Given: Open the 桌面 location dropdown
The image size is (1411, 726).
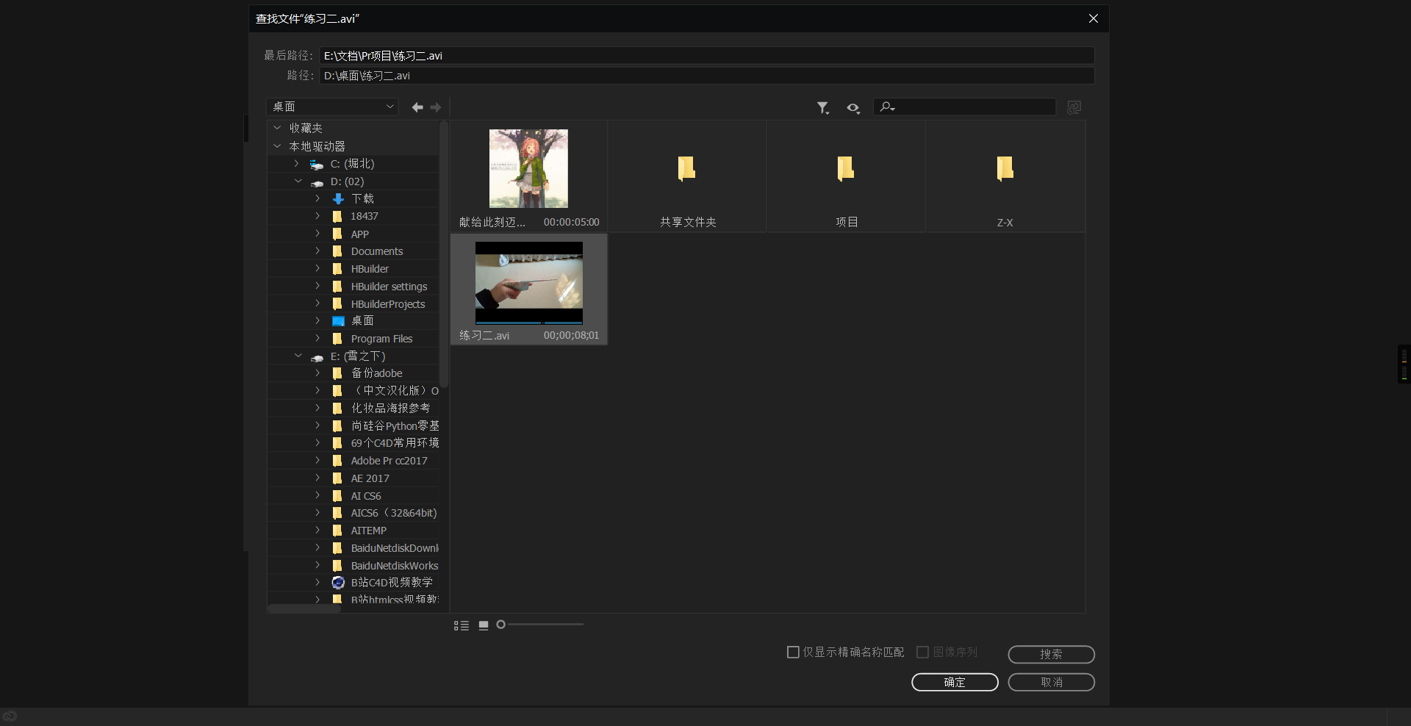Looking at the screenshot, I should (332, 107).
